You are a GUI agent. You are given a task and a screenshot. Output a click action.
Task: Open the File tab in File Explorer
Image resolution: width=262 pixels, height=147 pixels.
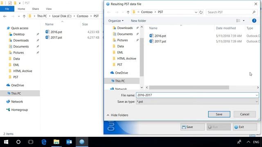coord(7,9)
